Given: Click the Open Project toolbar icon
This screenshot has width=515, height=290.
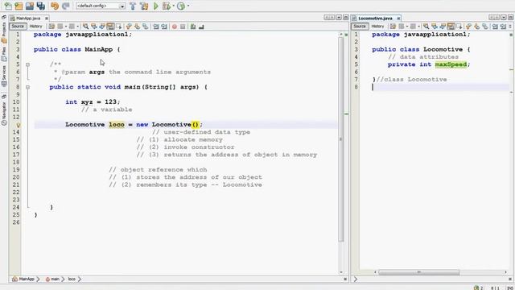Looking at the screenshot, I should [30, 6].
